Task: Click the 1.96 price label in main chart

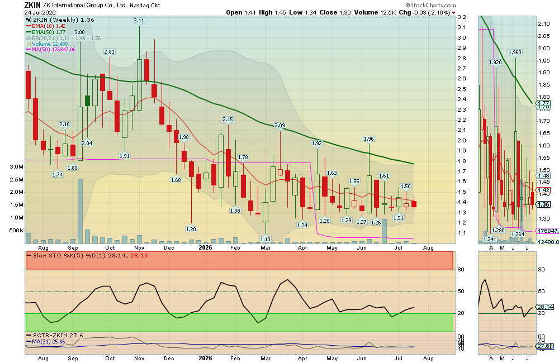Action: click(x=369, y=139)
